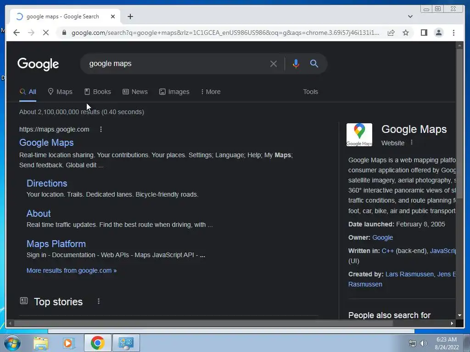Image resolution: width=470 pixels, height=352 pixels.
Task: Go back with the browser back arrow
Action: [x=17, y=33]
